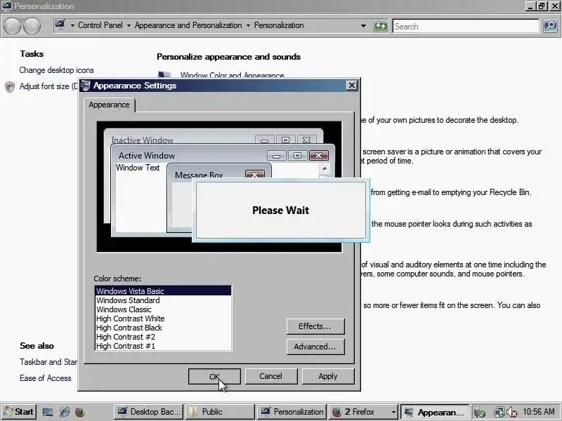Expand dropdown arrow after Control Panel breadcrumb

tap(129, 25)
